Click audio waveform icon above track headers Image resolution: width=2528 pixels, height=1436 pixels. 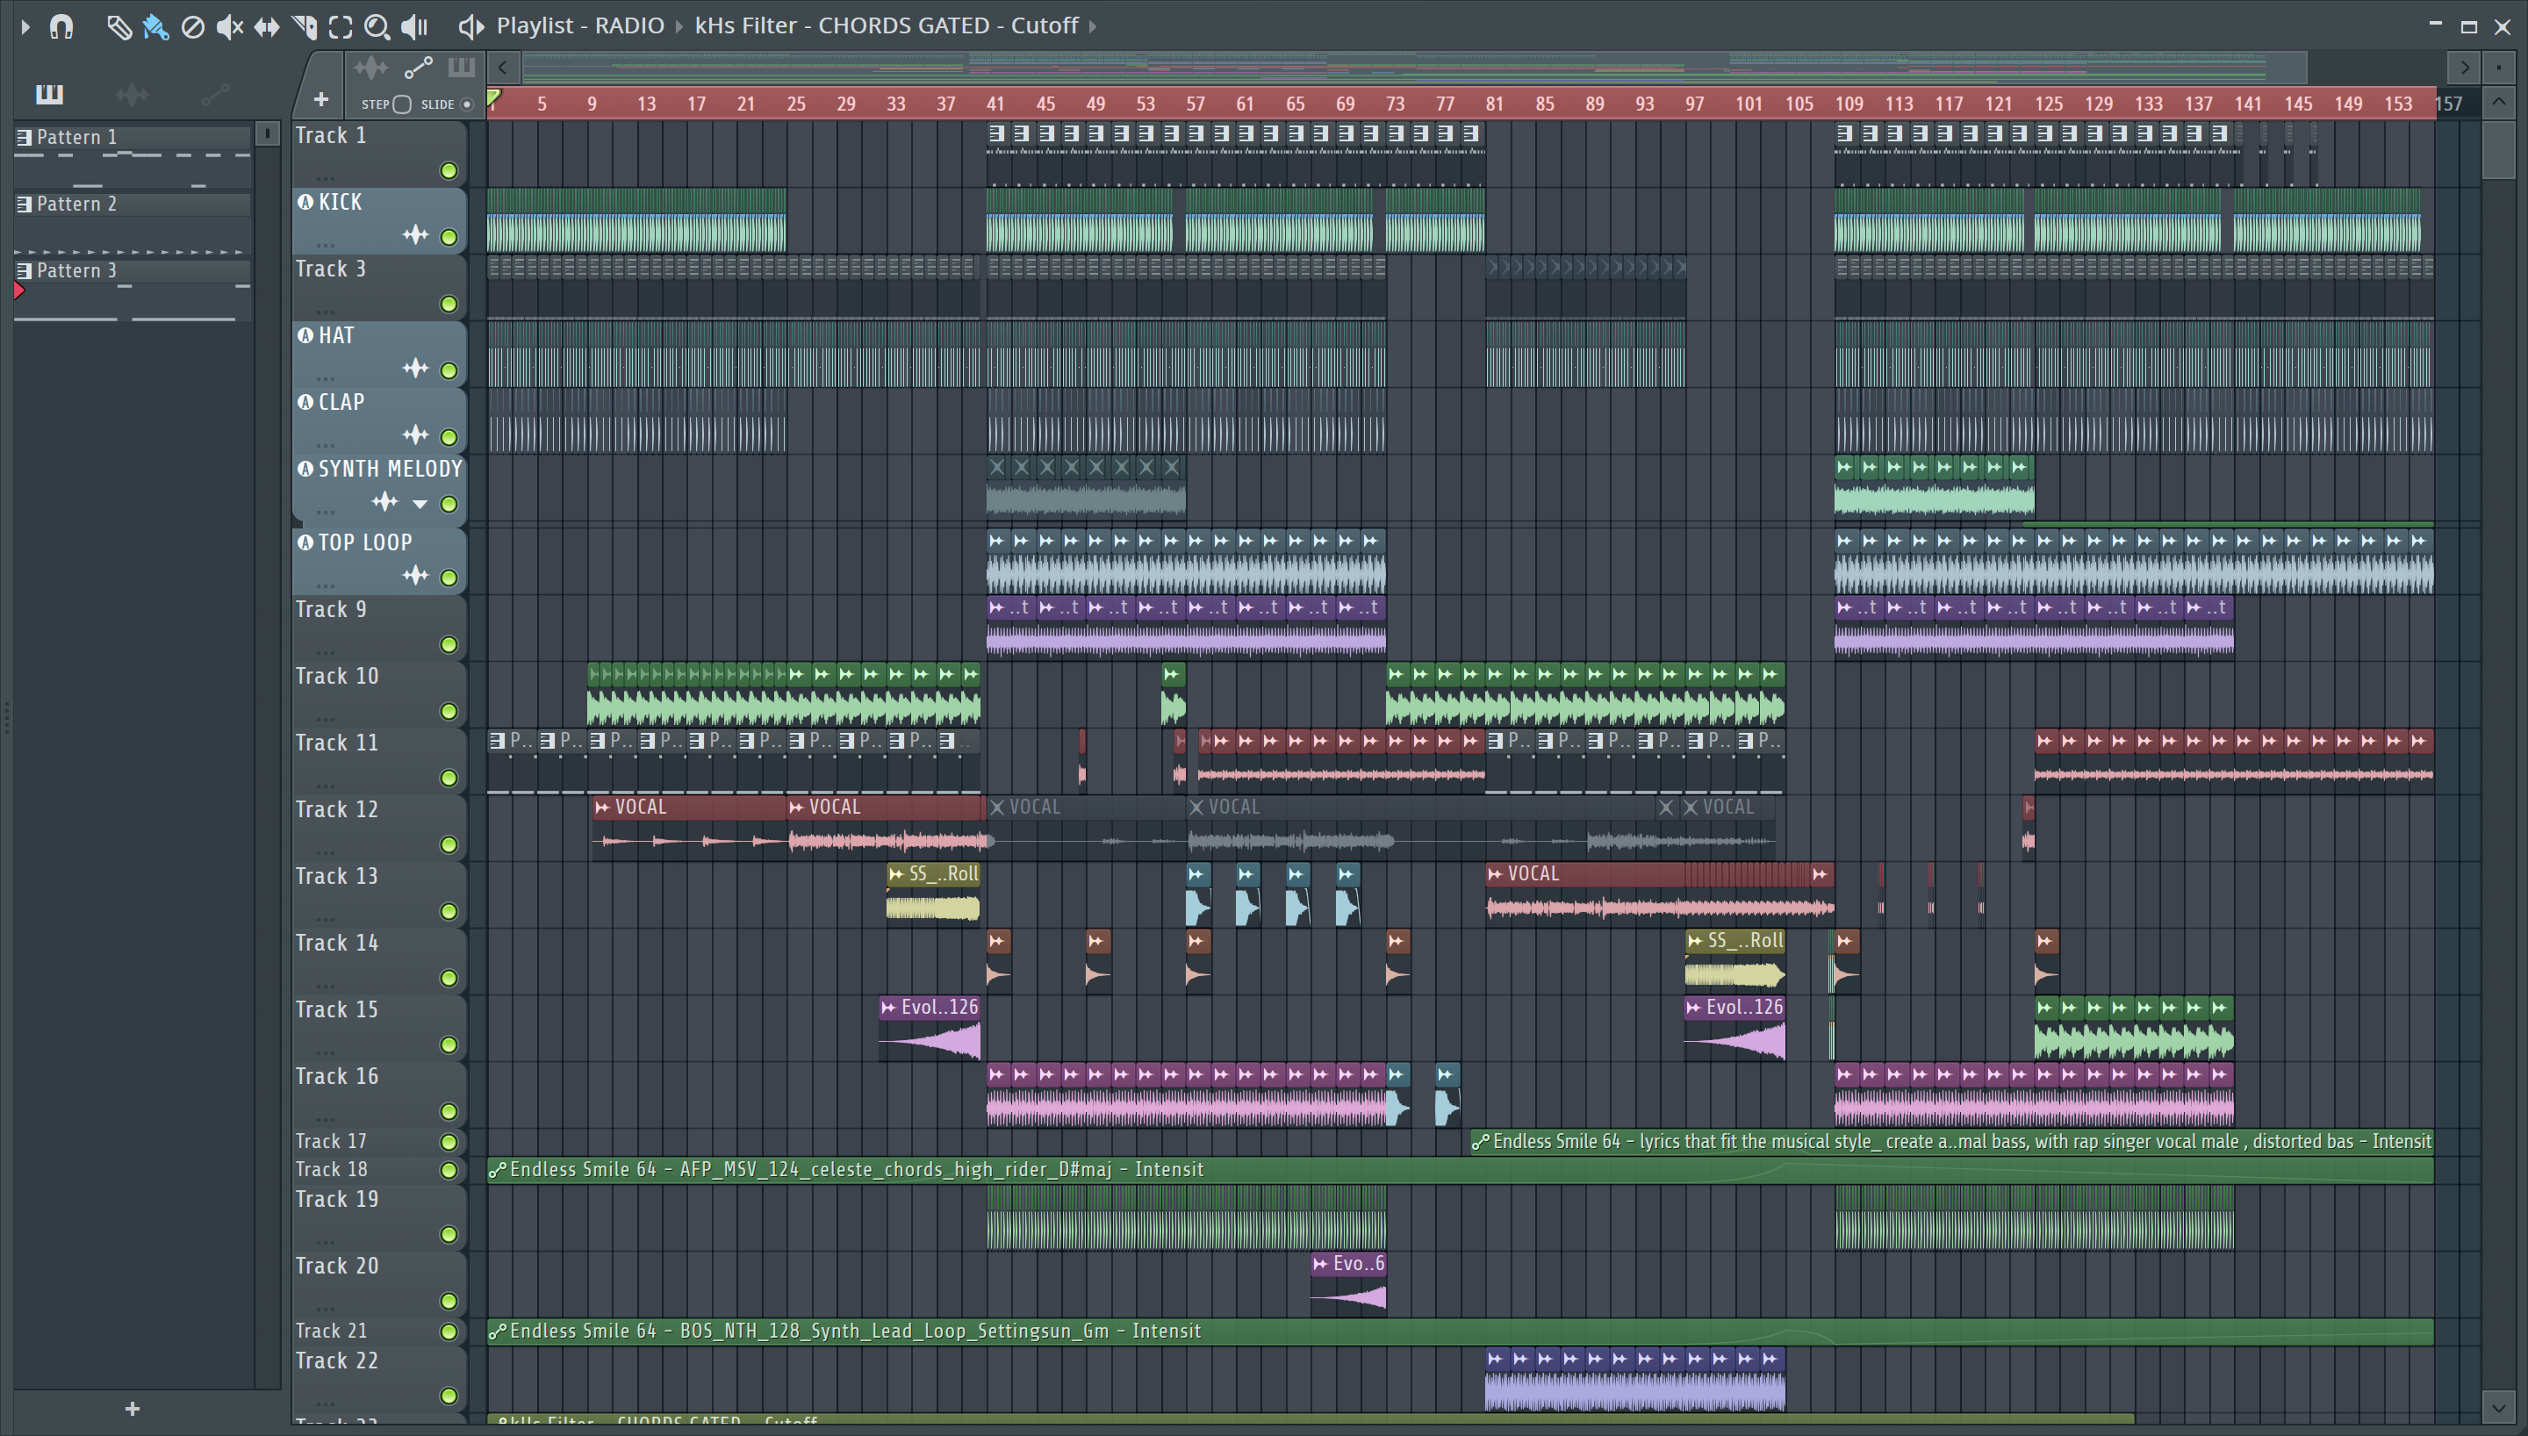click(370, 67)
